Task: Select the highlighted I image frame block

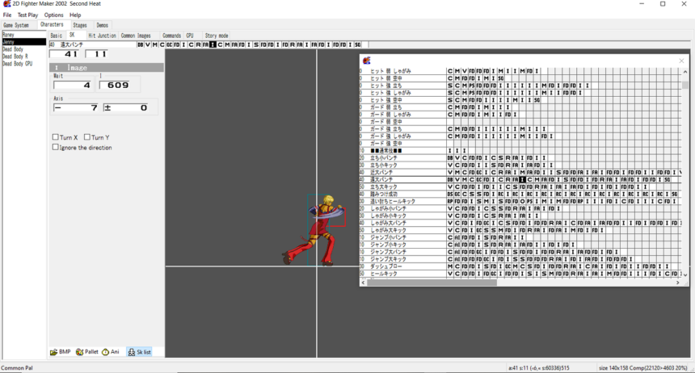Action: 213,45
